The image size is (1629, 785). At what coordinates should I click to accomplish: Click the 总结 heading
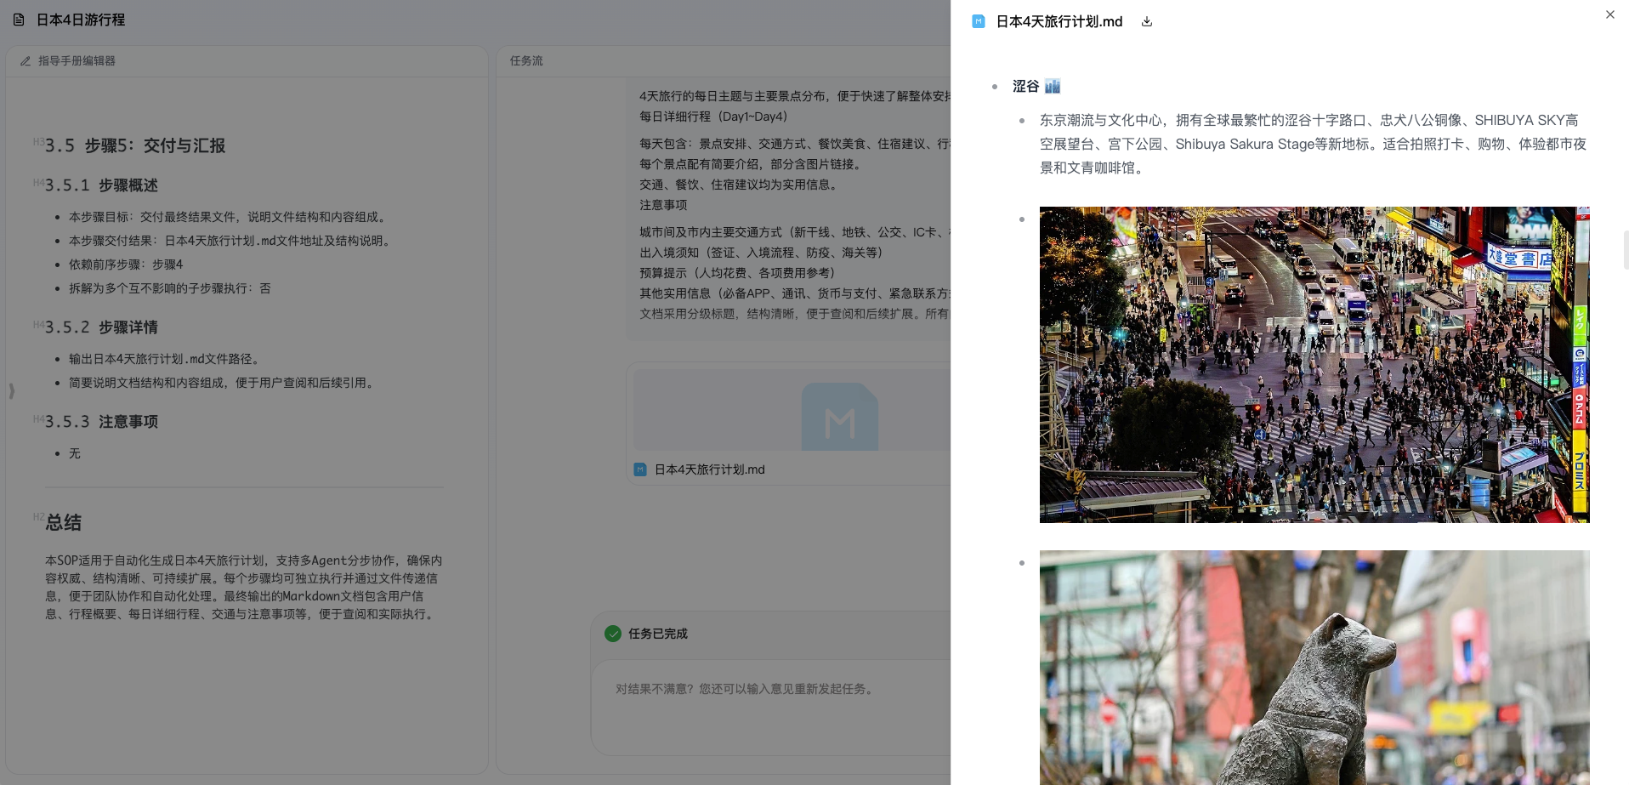click(x=64, y=522)
